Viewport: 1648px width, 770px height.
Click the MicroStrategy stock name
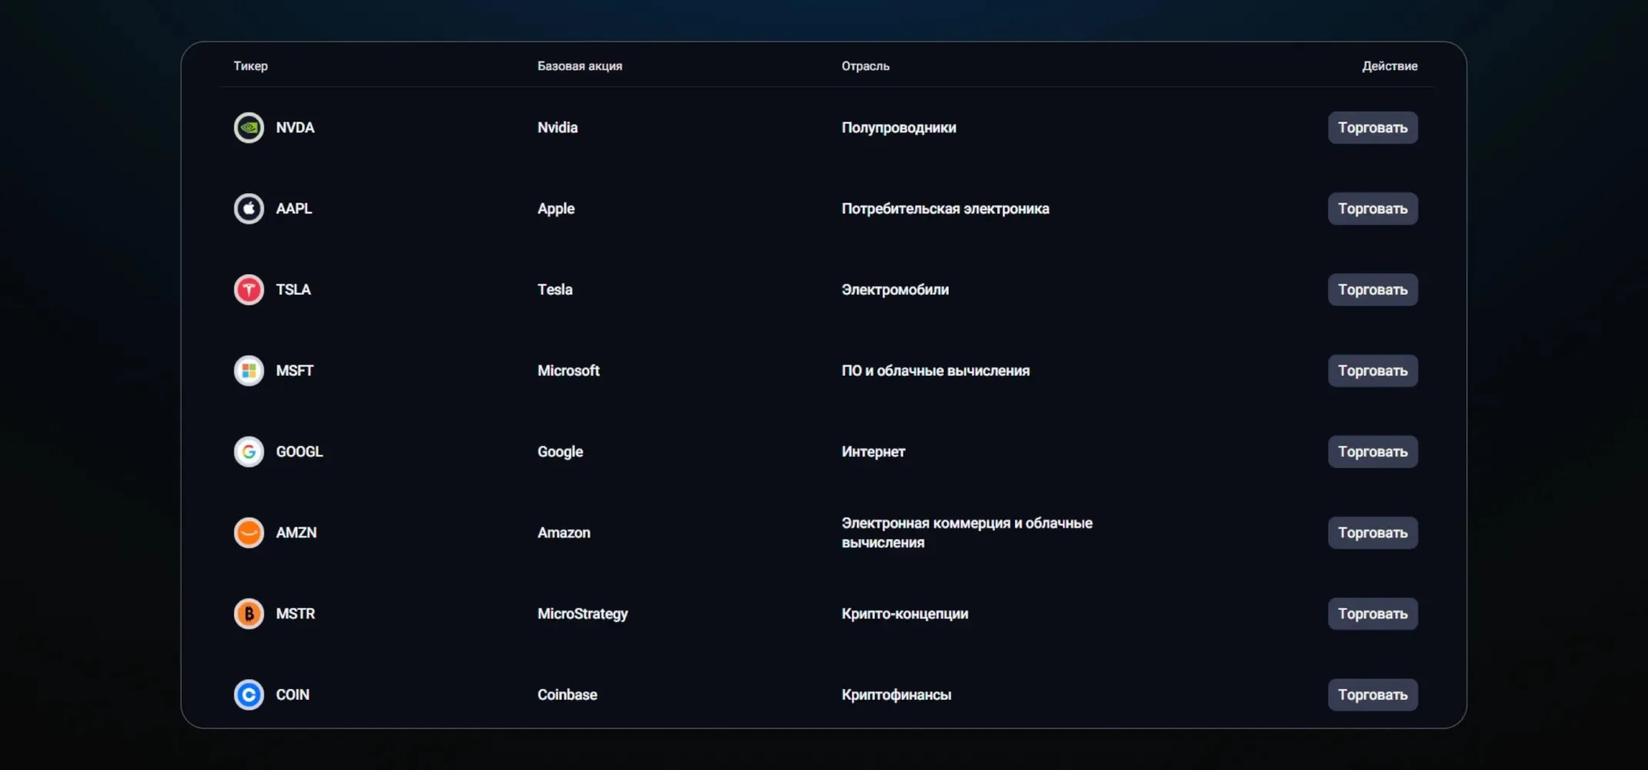(x=583, y=614)
